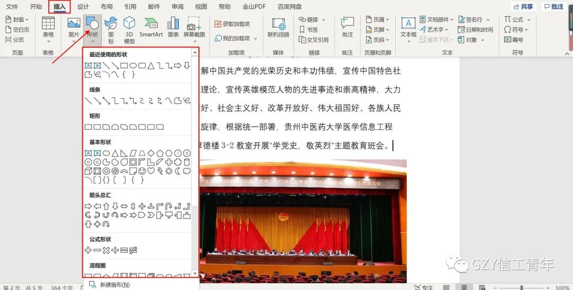Click the shapes panel scroll-down arrow
The image size is (573, 290).
(x=195, y=274)
